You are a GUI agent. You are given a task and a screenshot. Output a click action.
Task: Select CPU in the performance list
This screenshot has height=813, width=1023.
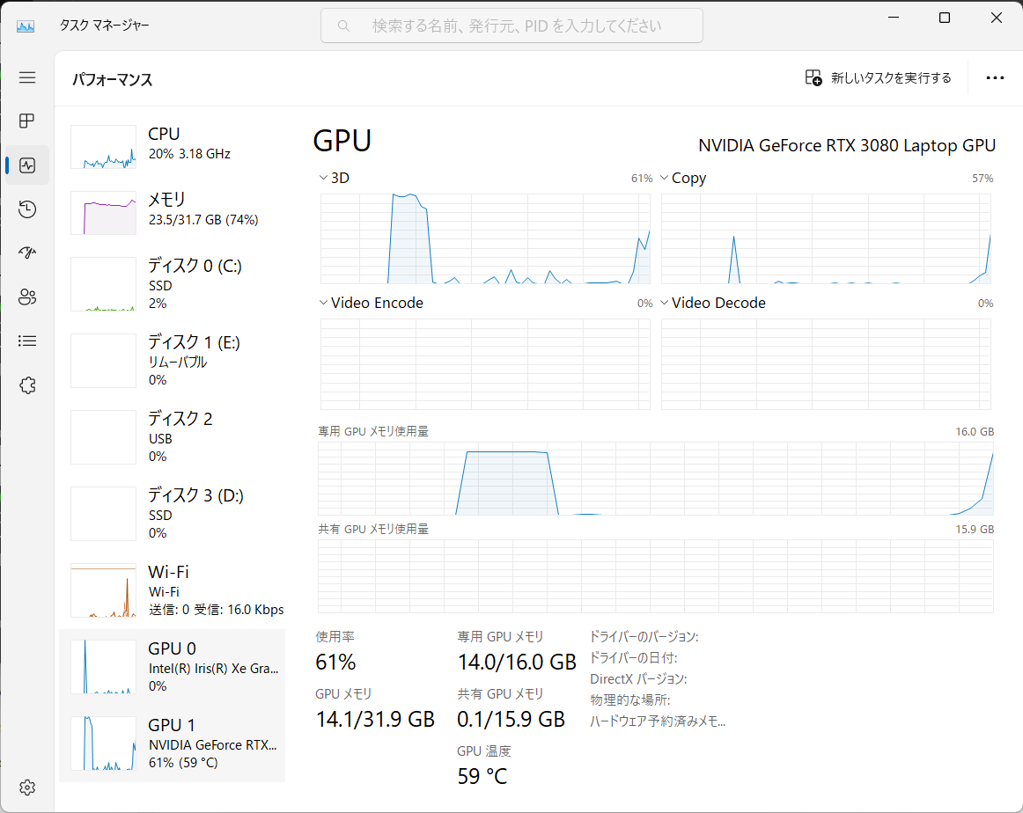pyautogui.click(x=173, y=146)
